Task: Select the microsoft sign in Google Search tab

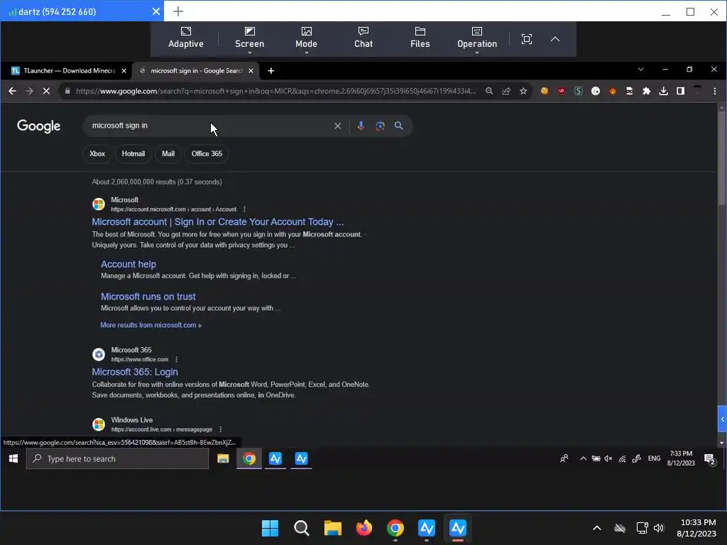Action: pos(195,70)
